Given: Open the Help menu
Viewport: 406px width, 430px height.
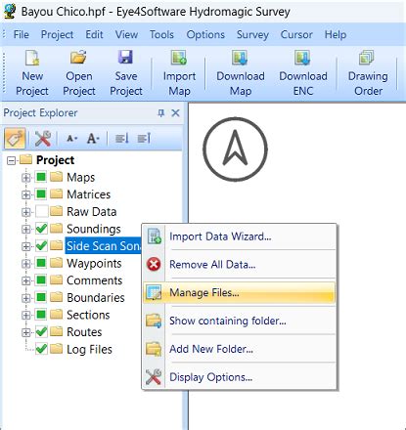Looking at the screenshot, I should click(336, 34).
